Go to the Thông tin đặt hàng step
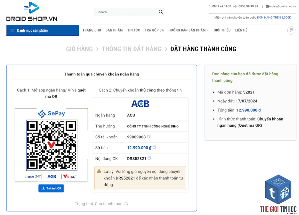 click(x=132, y=49)
